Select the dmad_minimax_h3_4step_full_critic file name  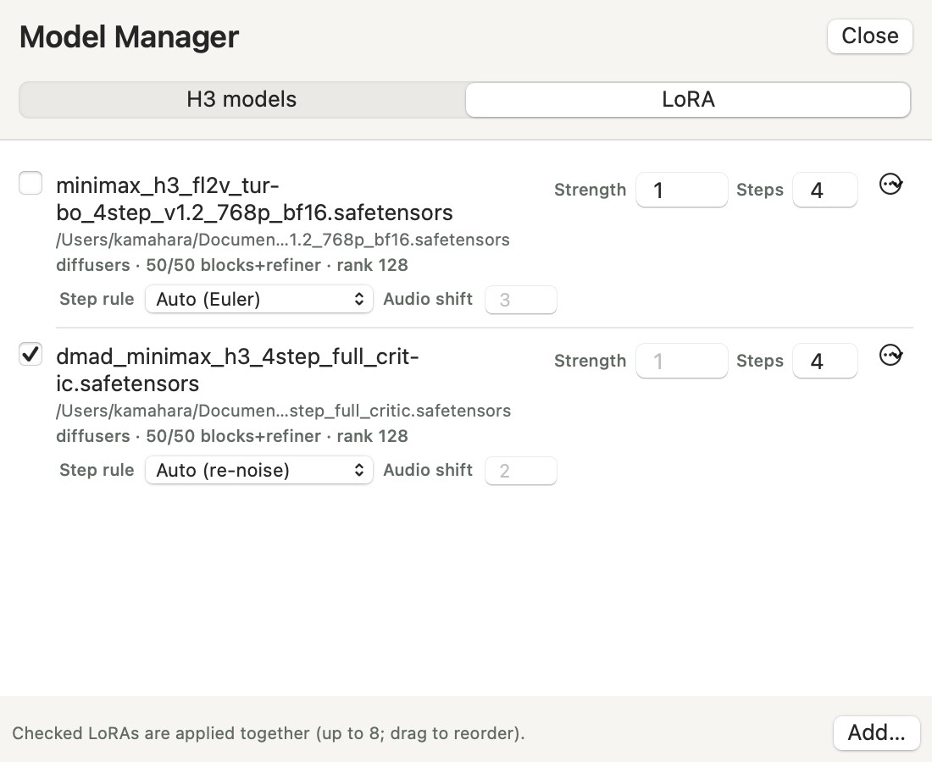[237, 370]
